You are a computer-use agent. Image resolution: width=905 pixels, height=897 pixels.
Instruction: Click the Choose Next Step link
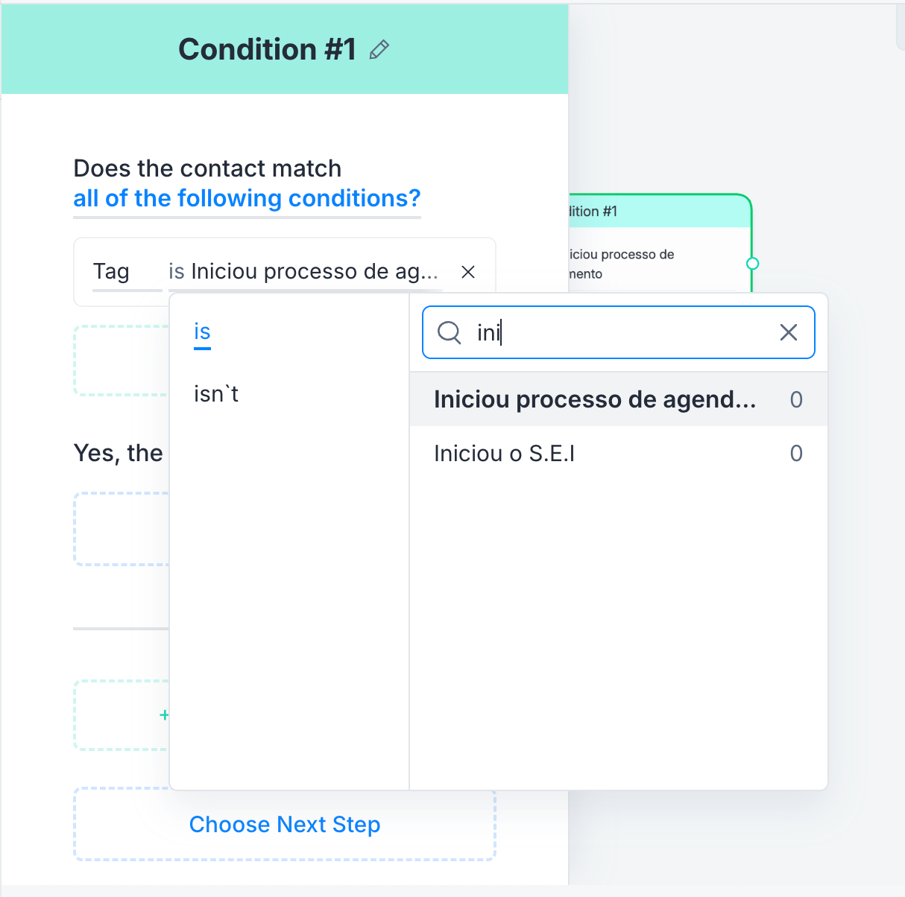(285, 825)
